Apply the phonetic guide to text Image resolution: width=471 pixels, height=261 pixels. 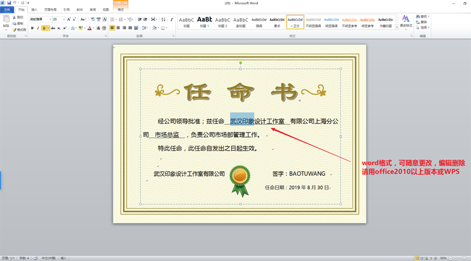tap(99, 19)
